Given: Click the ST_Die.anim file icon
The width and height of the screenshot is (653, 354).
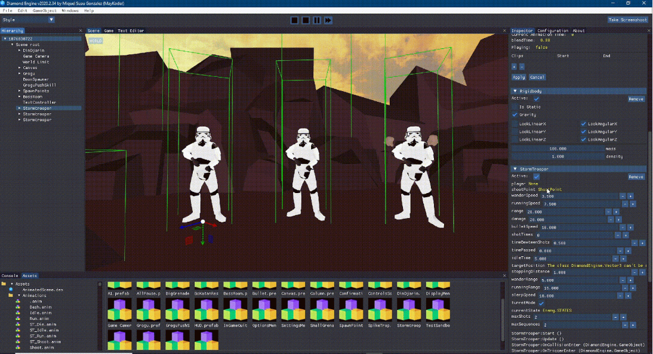Looking at the screenshot, I should [18, 324].
